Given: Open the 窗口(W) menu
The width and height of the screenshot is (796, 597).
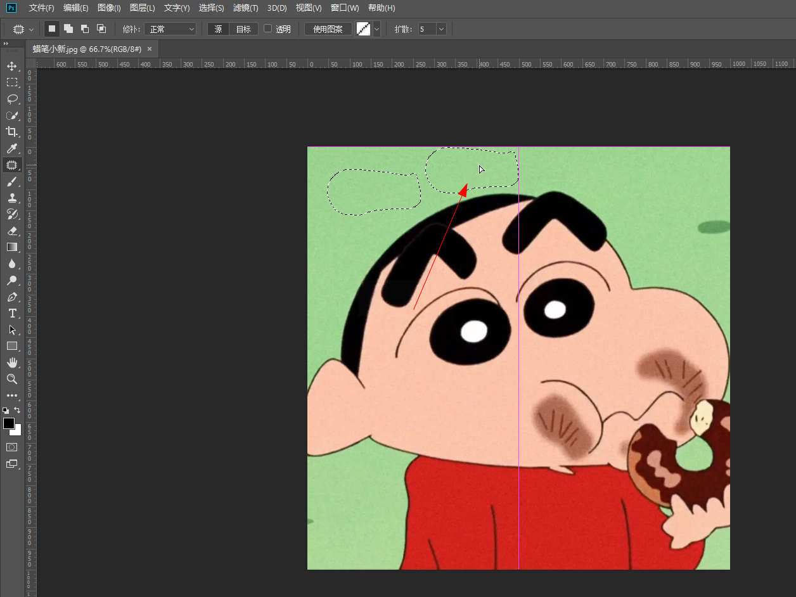Looking at the screenshot, I should (345, 8).
